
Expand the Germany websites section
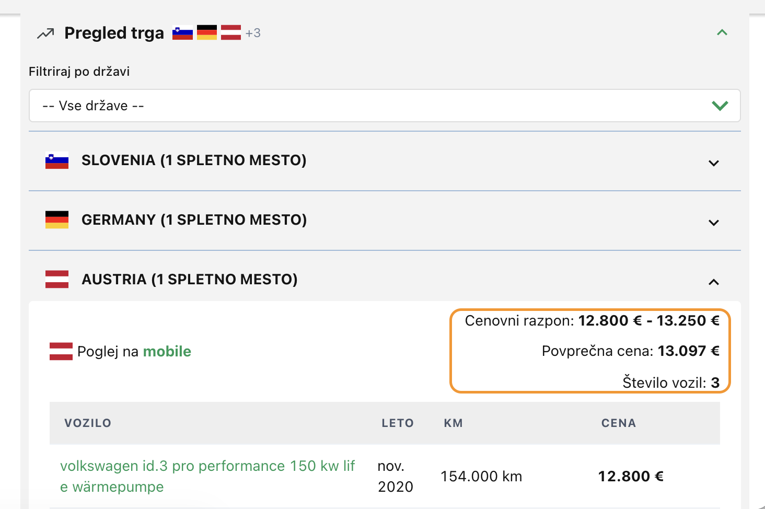(713, 223)
